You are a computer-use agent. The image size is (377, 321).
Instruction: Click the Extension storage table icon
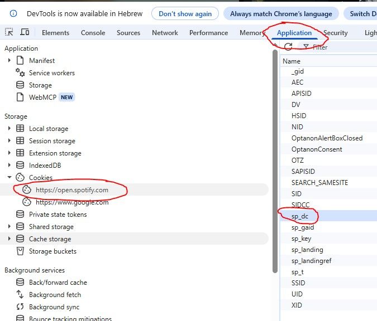click(20, 153)
